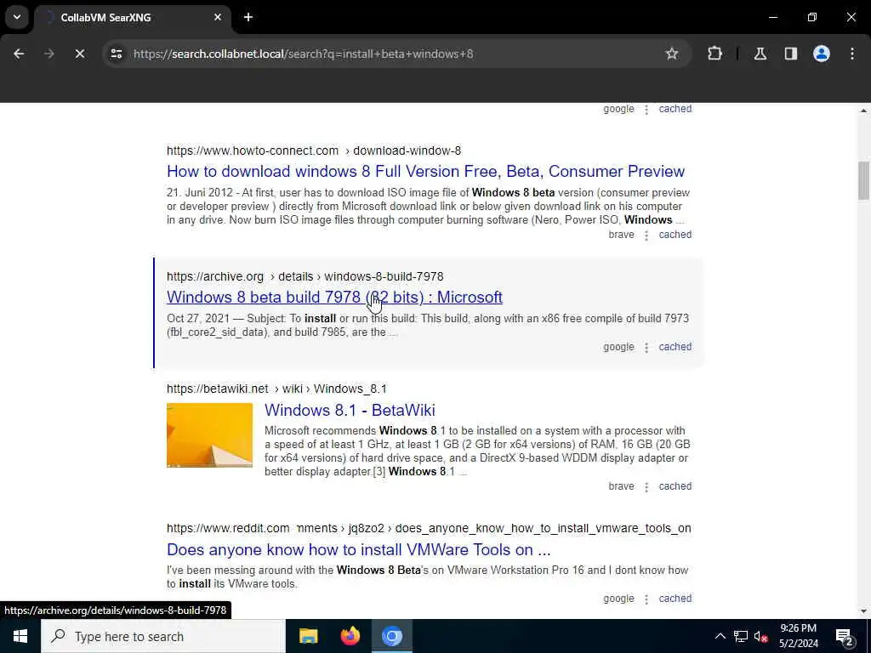Click the BetaWiki result thumbnail image
This screenshot has height=653, width=871.
click(209, 435)
